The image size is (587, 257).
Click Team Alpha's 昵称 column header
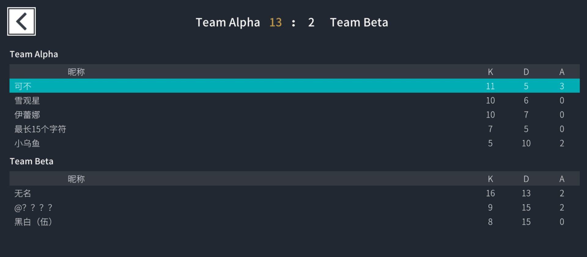tap(76, 72)
